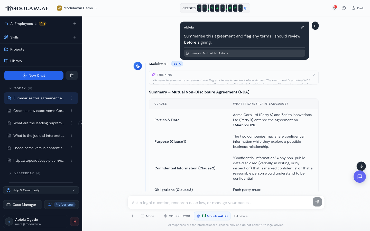This screenshot has width=370, height=231.
Task: Click the Professional plan badge
Action: (x=61, y=205)
